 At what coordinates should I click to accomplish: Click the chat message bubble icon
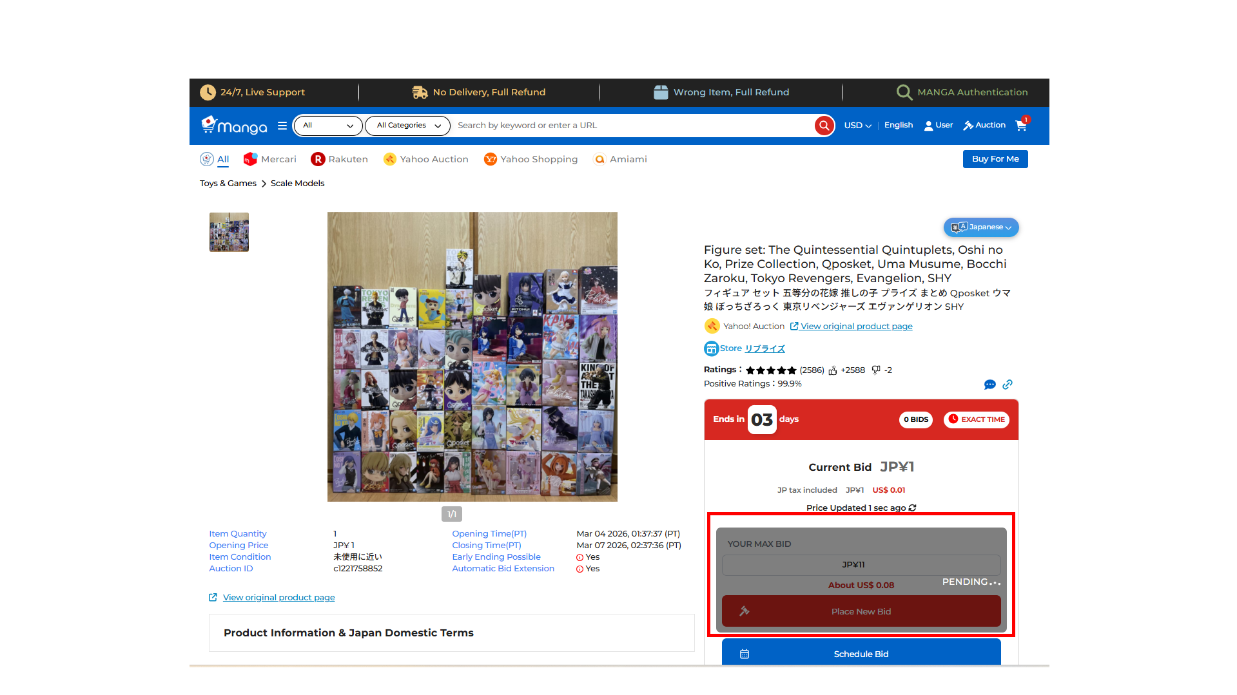point(989,385)
